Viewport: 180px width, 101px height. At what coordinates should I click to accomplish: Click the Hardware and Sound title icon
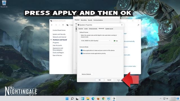(51, 21)
